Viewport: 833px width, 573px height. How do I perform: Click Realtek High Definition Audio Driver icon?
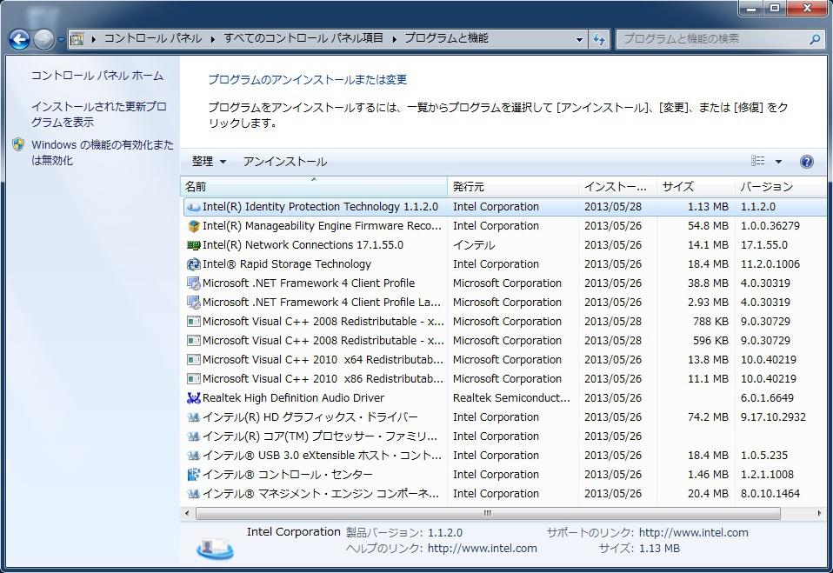click(194, 397)
